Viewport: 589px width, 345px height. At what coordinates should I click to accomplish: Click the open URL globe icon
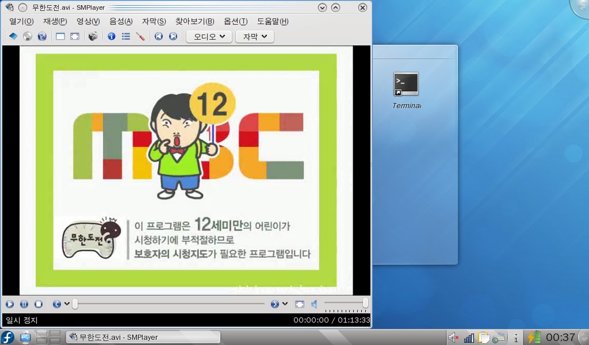42,36
